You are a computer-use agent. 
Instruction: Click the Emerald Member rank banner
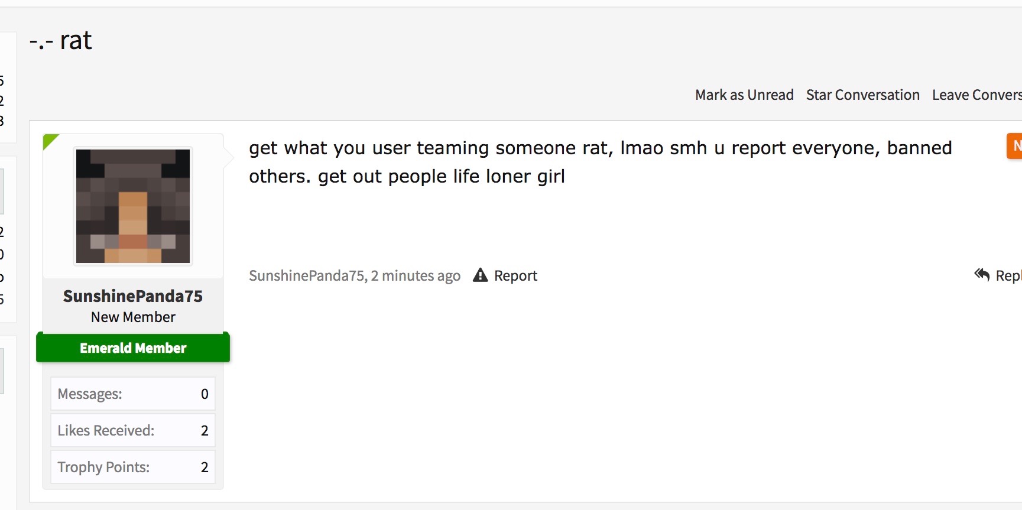pos(133,348)
